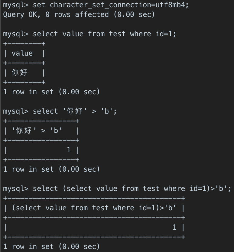The height and width of the screenshot is (252, 234).
Task: Click the result 1 under the subquery header
Action: pos(174,227)
